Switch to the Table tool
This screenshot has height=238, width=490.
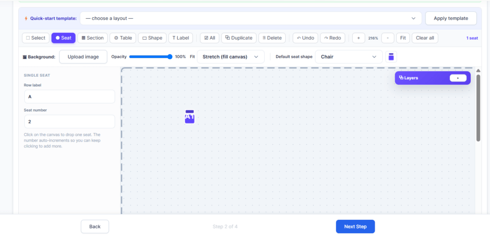[x=123, y=38]
